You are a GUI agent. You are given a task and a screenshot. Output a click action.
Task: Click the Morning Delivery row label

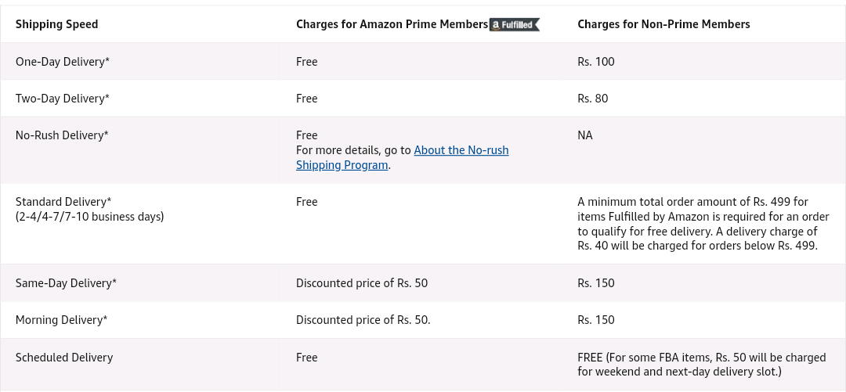pos(62,320)
